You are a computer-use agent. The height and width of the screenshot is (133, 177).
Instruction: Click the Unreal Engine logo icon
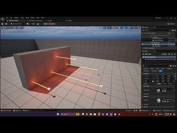click(x=3, y=19)
